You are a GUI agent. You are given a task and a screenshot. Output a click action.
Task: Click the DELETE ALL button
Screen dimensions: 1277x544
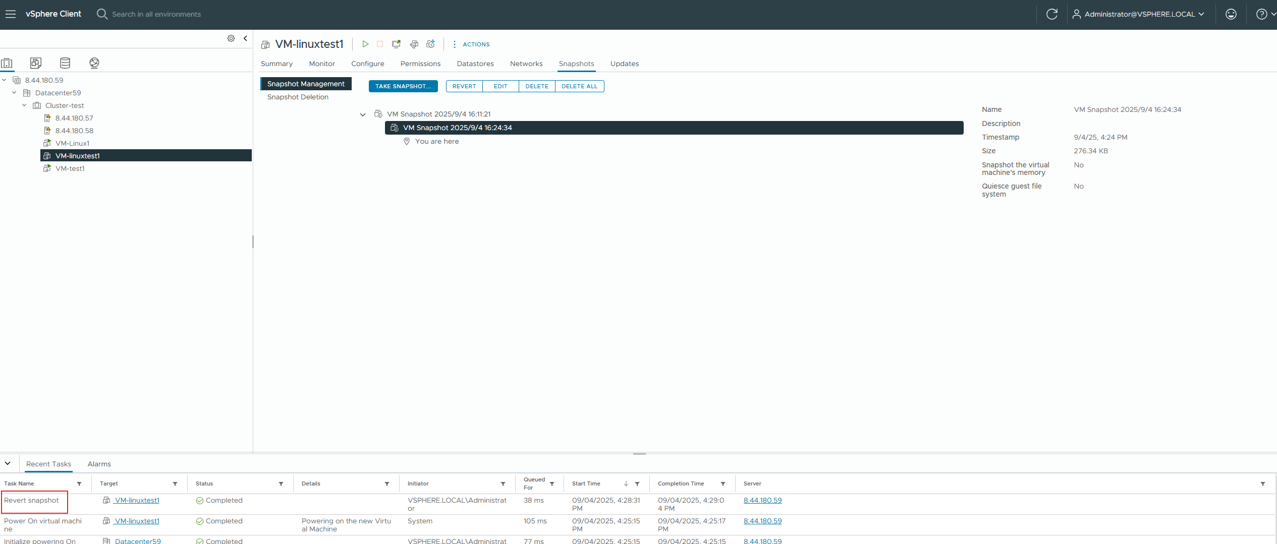pos(579,86)
